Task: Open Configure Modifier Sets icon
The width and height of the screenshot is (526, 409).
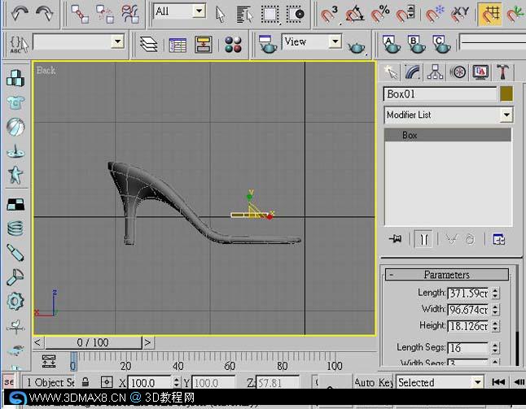Action: [498, 239]
